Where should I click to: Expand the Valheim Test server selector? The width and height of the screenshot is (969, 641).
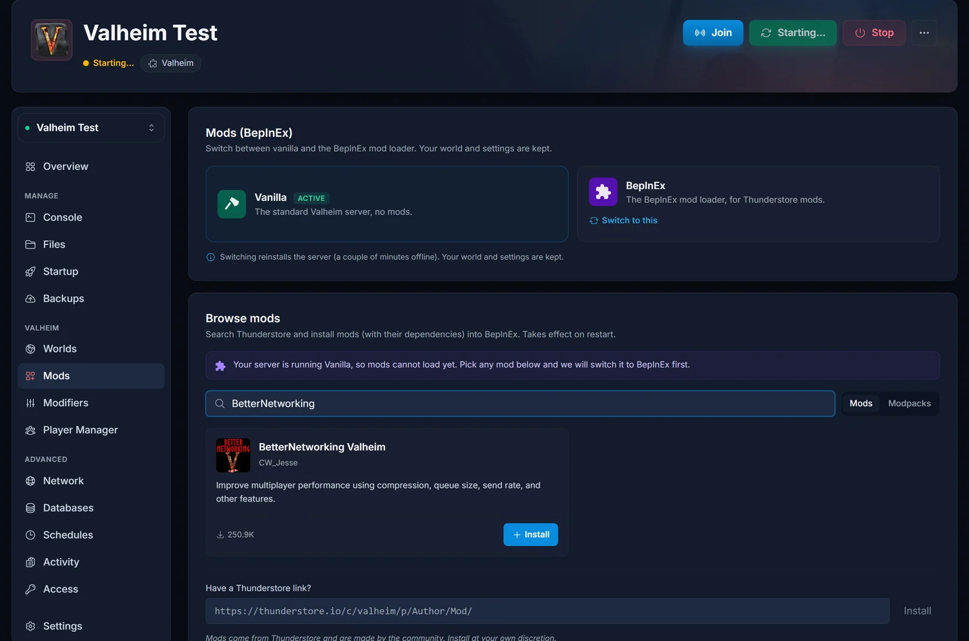tap(91, 128)
